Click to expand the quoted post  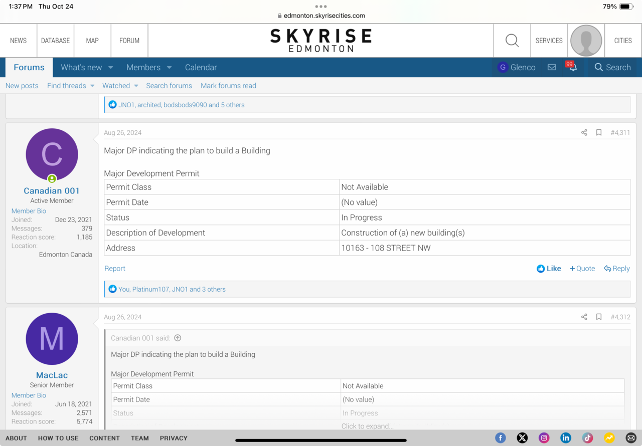point(367,426)
